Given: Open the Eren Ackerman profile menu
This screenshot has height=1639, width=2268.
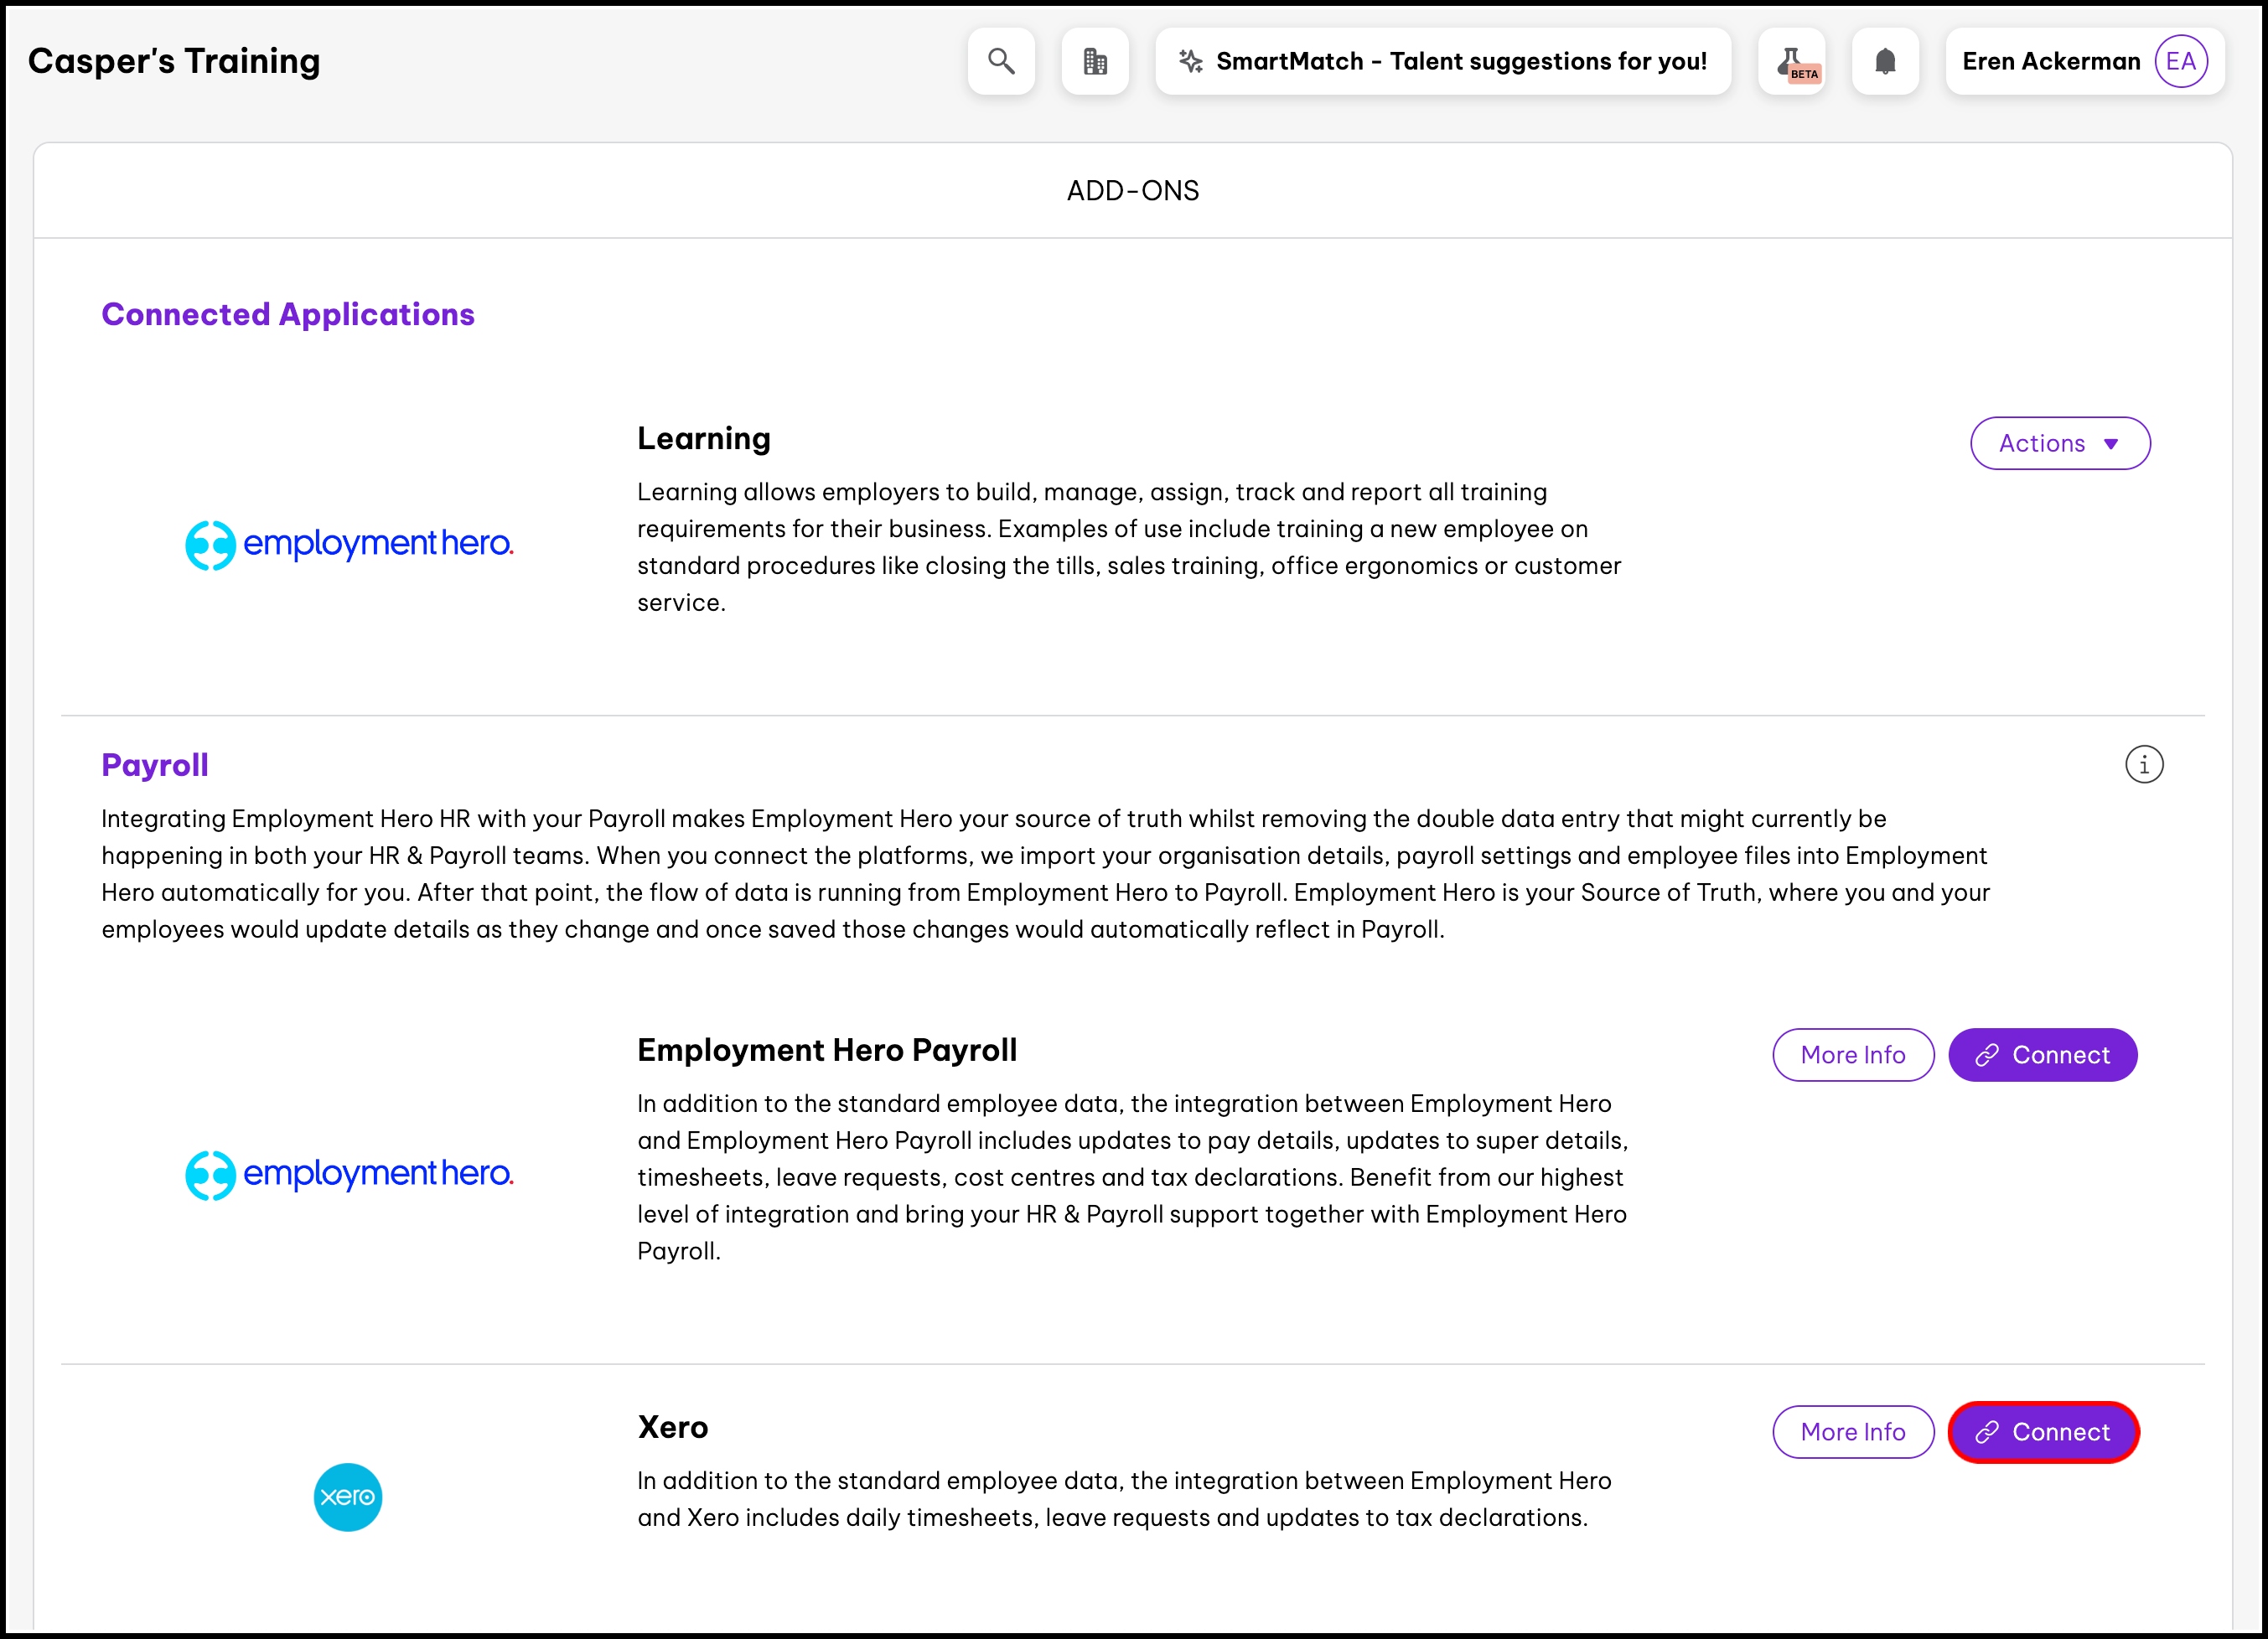Looking at the screenshot, I should point(2050,61).
